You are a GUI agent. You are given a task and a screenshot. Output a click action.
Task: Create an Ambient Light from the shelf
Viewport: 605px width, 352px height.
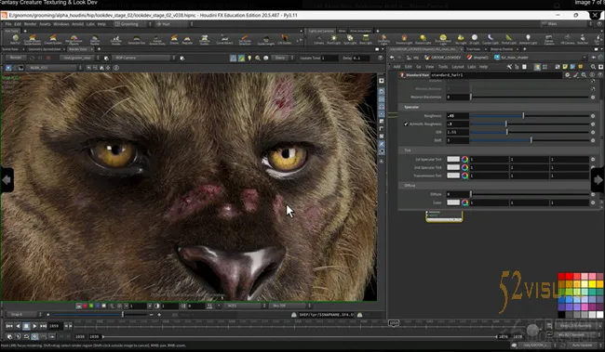click(529, 39)
